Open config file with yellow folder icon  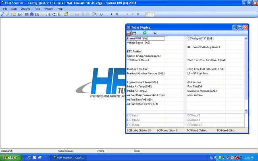point(15,14)
